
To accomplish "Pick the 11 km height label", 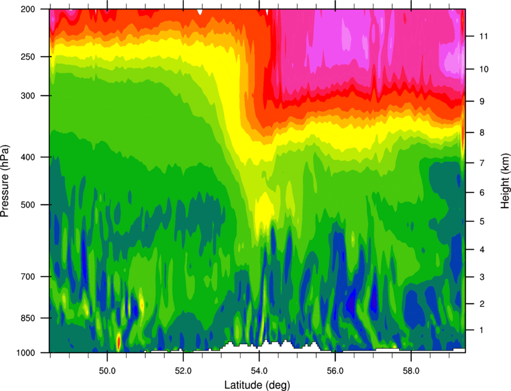I will (x=484, y=36).
